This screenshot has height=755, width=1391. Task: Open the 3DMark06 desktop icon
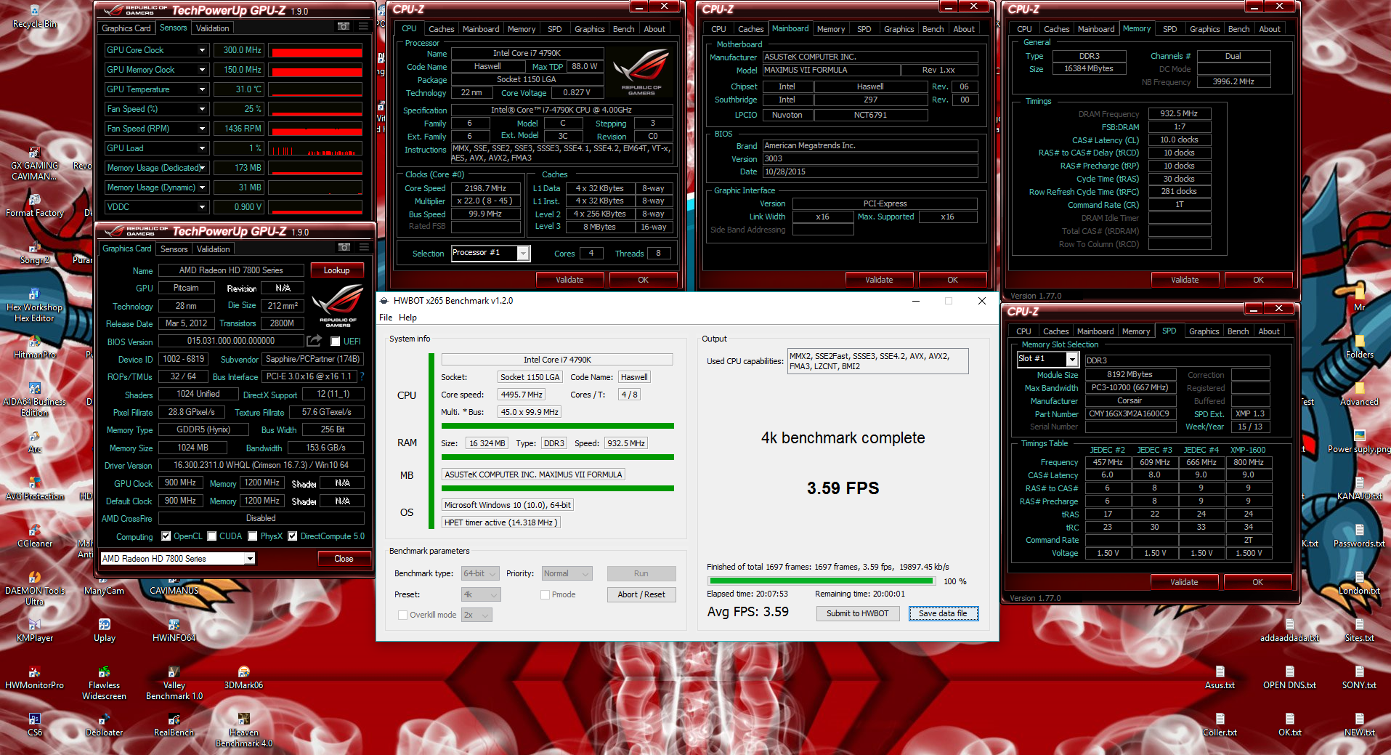pyautogui.click(x=243, y=677)
